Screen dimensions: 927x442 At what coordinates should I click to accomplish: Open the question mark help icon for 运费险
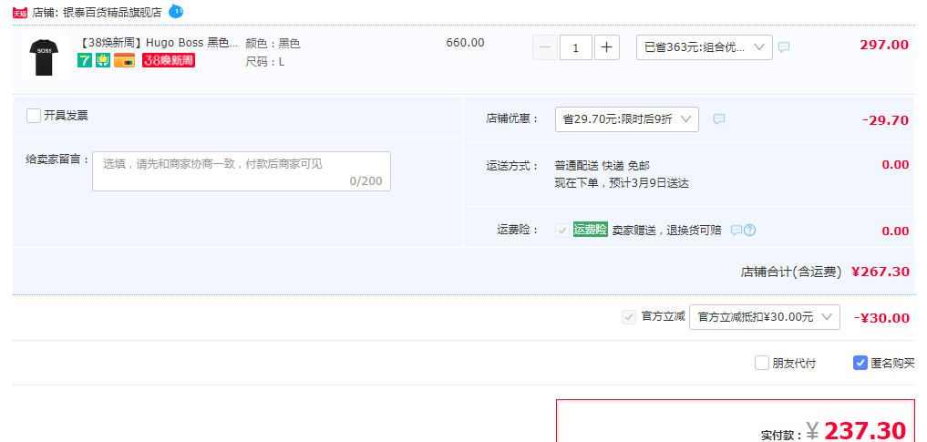749,231
